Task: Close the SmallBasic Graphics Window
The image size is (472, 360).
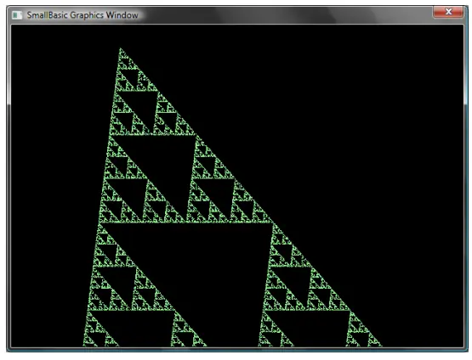Action: 448,12
